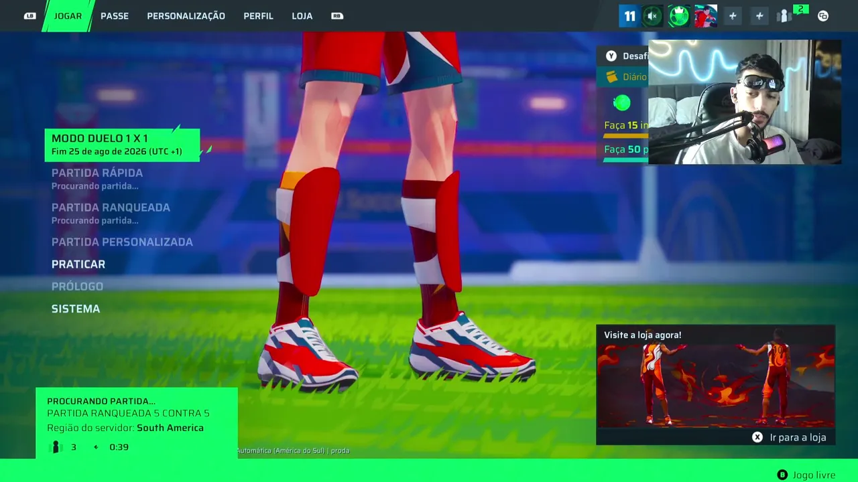
Task: Add teammate in second plus slot
Action: tap(759, 16)
